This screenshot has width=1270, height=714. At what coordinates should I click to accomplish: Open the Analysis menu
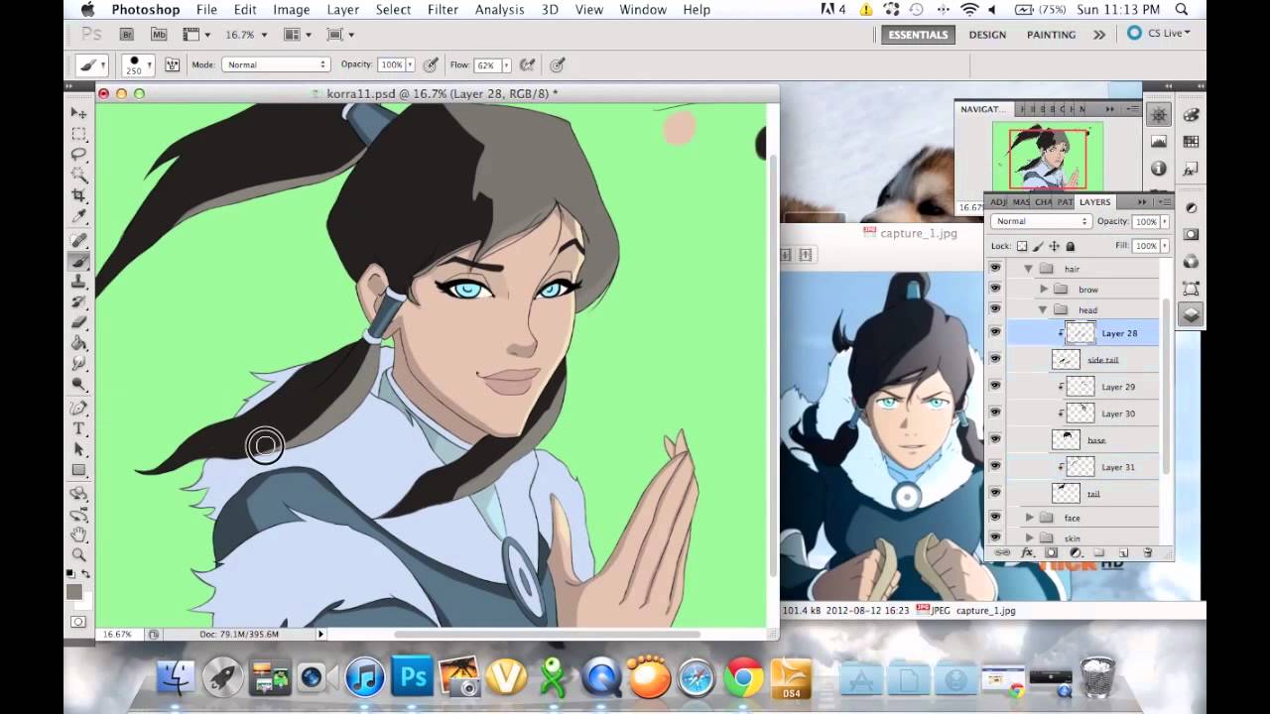499,10
